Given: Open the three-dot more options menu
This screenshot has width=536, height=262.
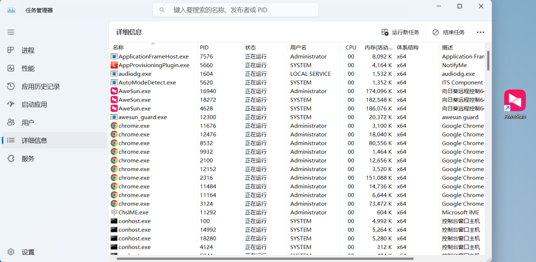Looking at the screenshot, I should pos(481,32).
